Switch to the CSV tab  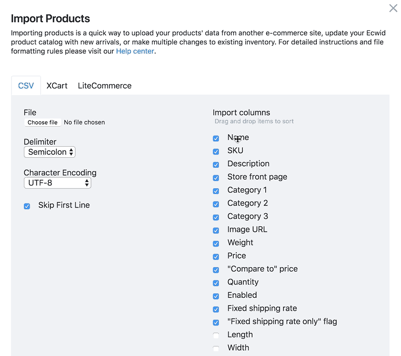click(26, 86)
